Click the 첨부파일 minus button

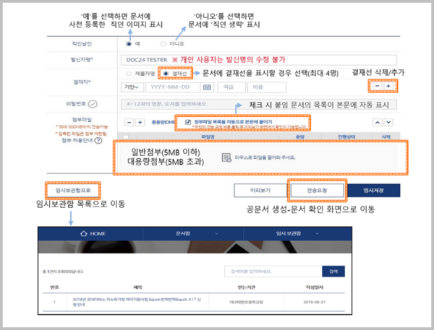coord(129,122)
